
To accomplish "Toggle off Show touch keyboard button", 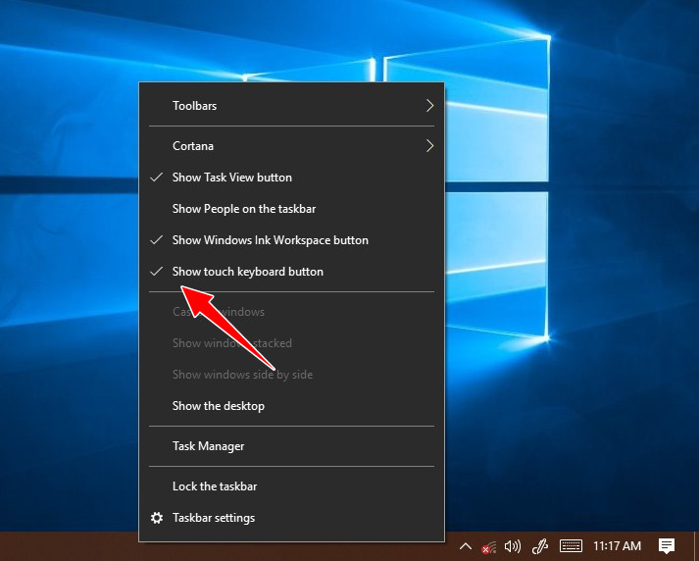I will [247, 272].
